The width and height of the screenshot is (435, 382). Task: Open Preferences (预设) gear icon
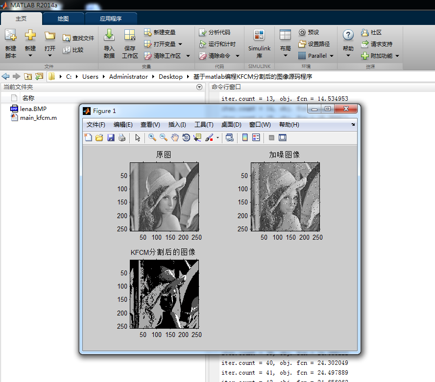(x=302, y=32)
